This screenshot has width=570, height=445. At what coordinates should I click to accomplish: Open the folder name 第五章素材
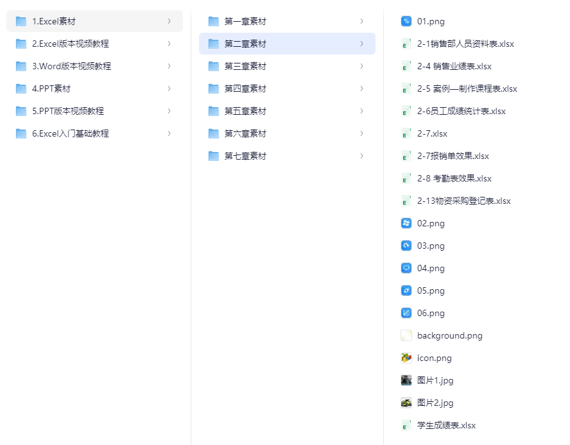245,111
